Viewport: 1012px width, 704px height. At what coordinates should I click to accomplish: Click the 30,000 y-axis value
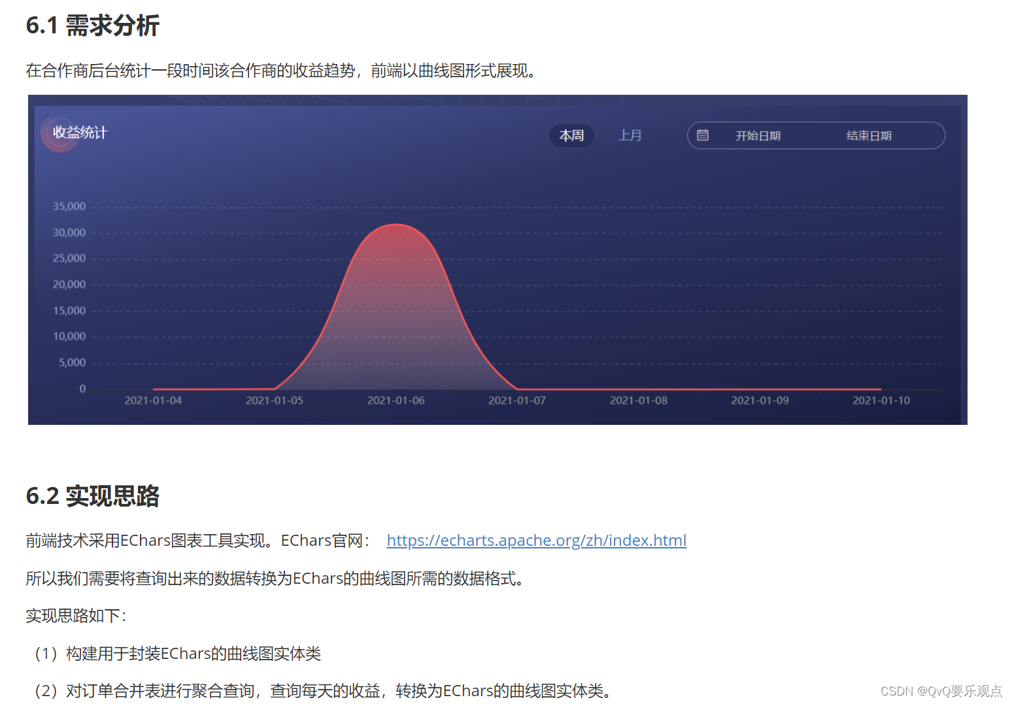click(69, 233)
